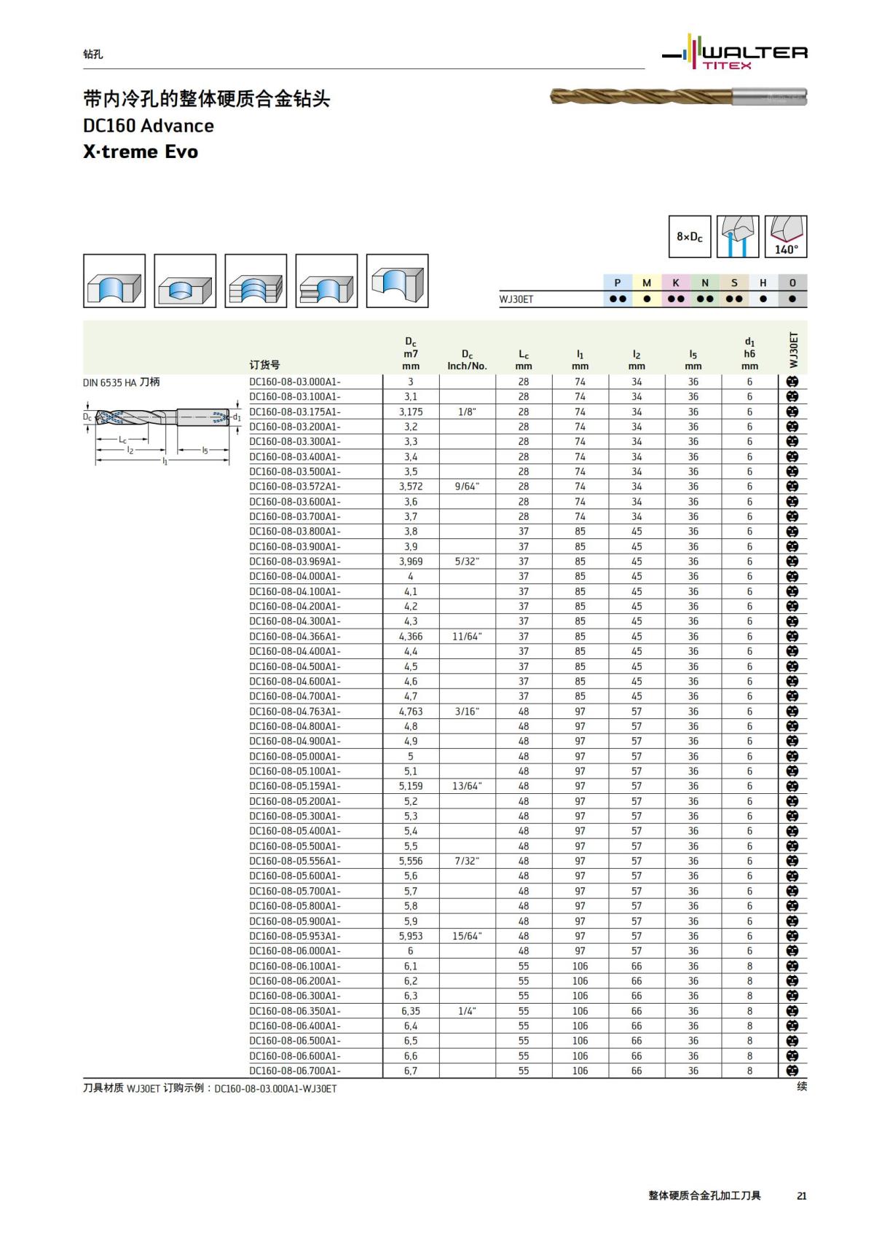
Task: Click the vertical WJ30ET column header
Action: pos(793,350)
